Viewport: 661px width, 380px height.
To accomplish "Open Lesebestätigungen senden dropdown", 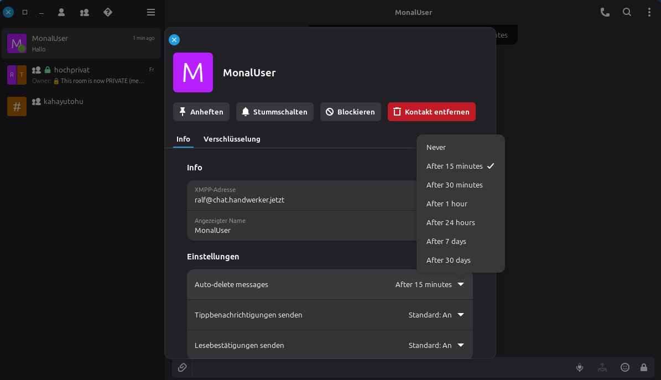I will [436, 346].
